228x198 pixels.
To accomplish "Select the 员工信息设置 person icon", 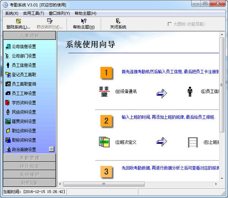I will (8, 65).
